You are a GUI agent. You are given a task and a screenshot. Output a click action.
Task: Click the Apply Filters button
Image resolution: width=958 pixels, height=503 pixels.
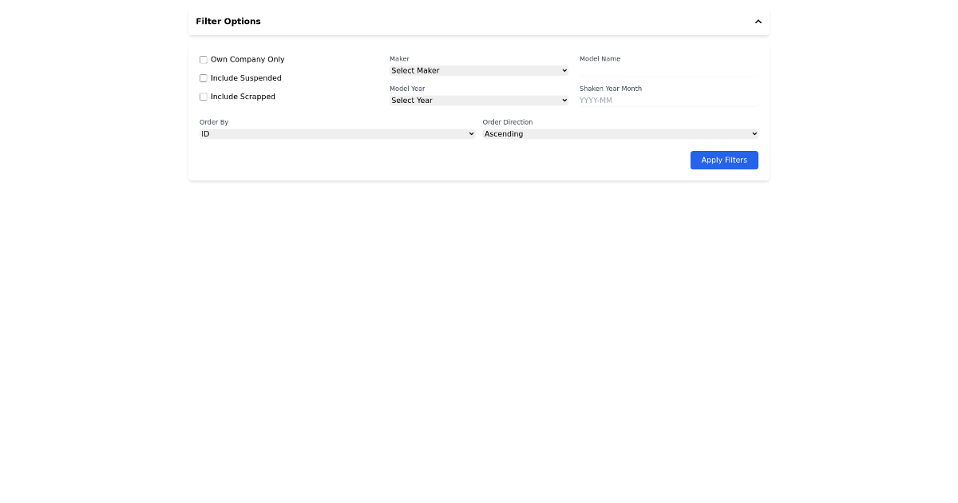point(724,160)
